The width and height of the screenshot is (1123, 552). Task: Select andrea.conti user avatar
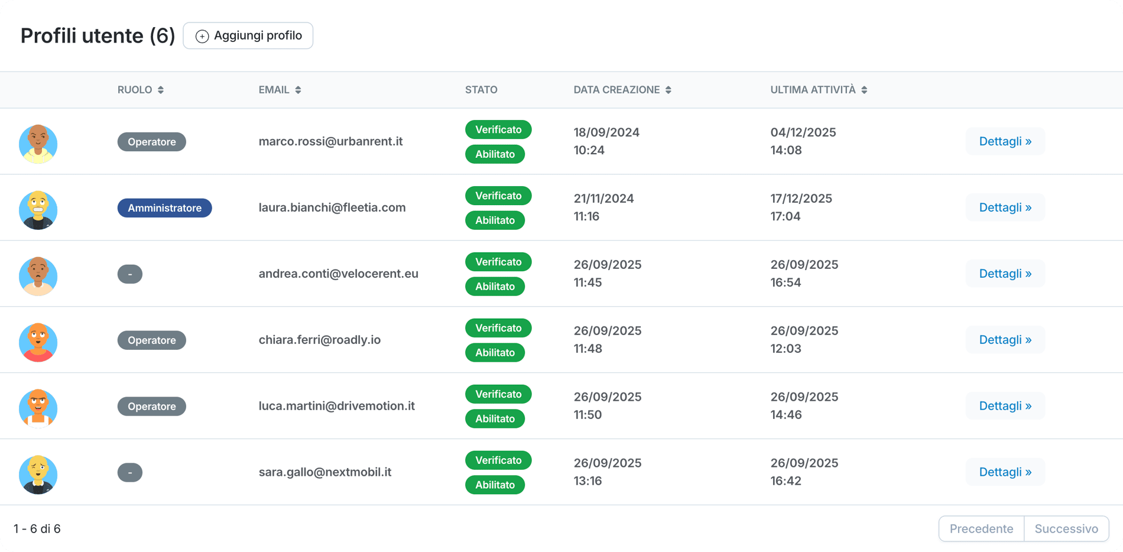(x=38, y=276)
